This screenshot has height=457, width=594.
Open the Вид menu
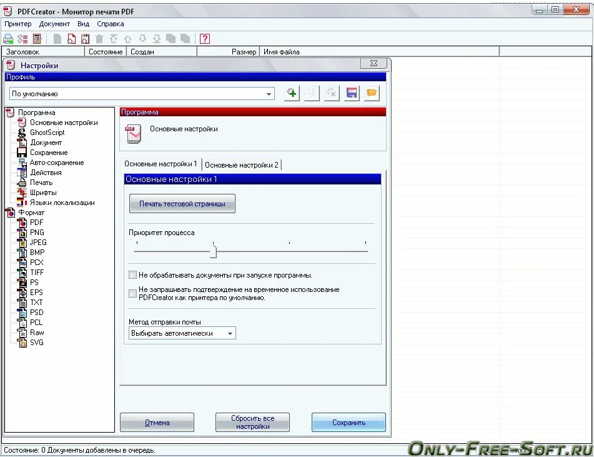[83, 24]
